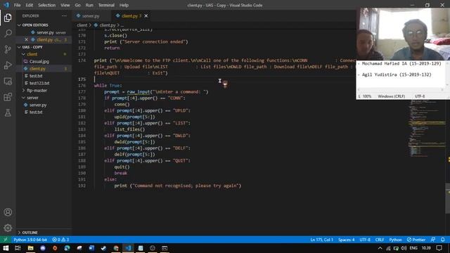Click UTF-8 encoding in VS Code status bar

pos(365,240)
